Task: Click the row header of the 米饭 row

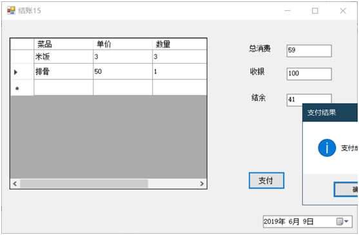Action: pyautogui.click(x=22, y=57)
